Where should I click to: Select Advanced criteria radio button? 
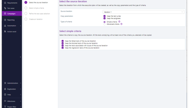pyautogui.click(x=105, y=24)
